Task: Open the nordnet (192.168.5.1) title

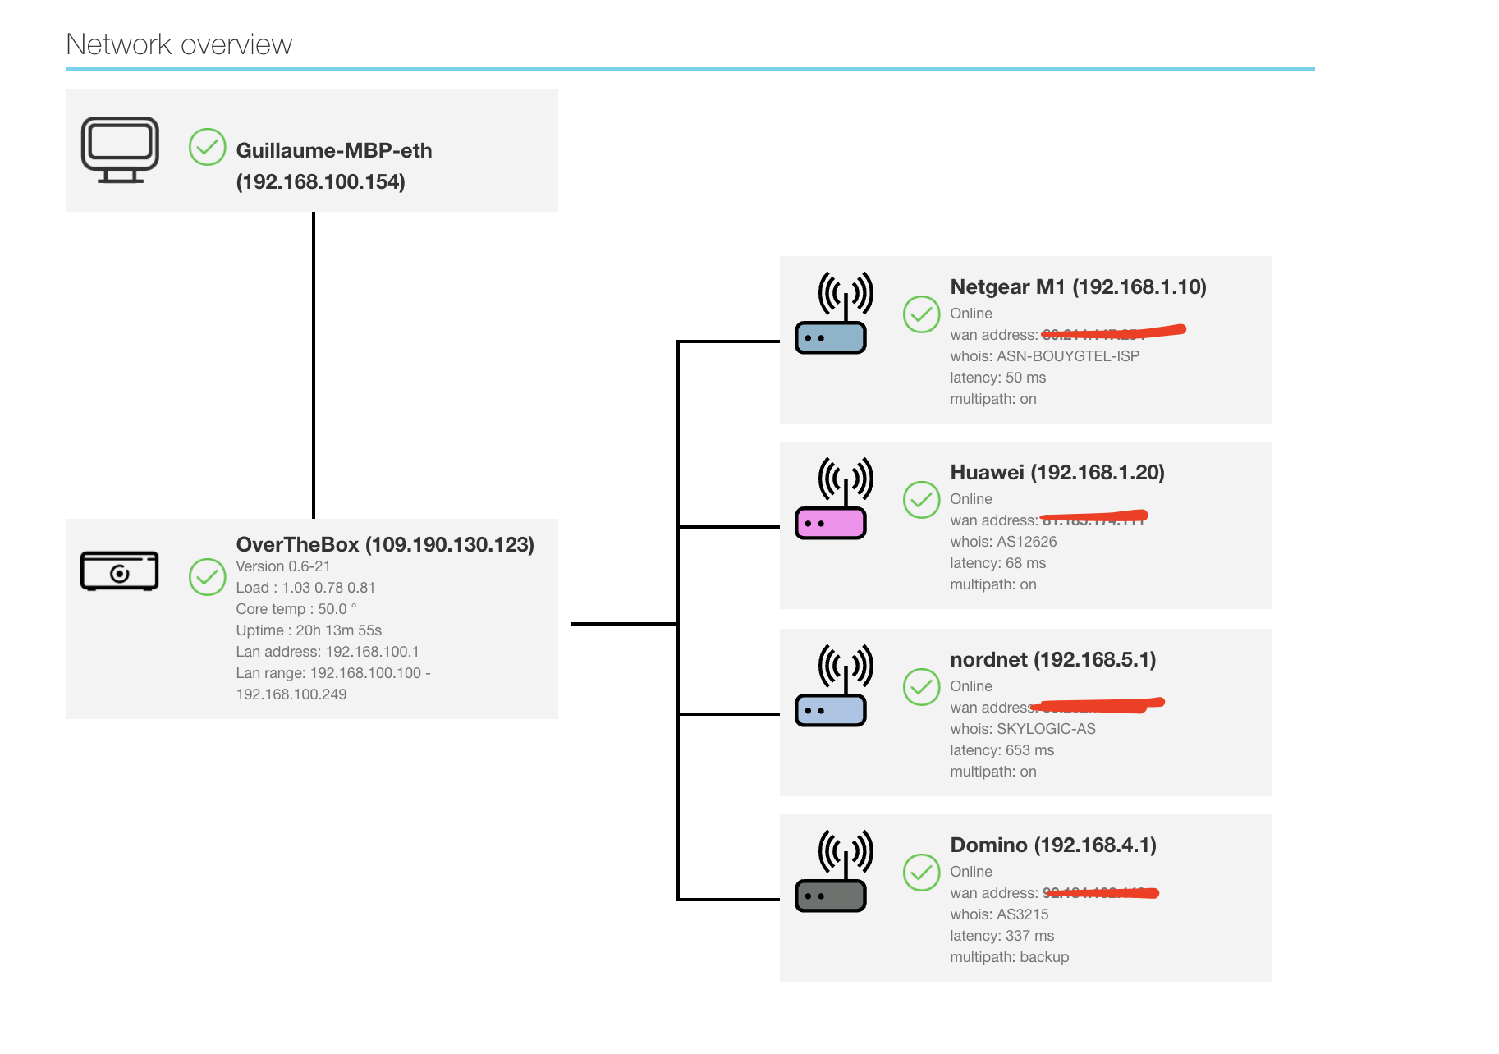Action: [1053, 659]
